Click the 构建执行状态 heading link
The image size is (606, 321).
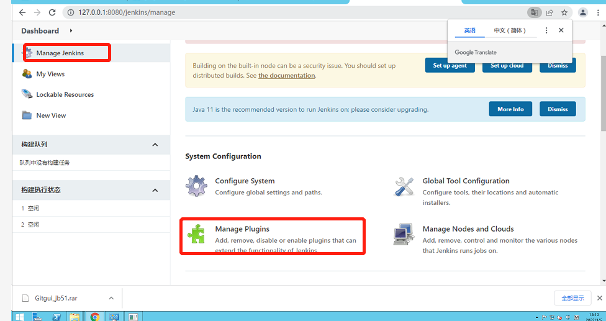tap(41, 190)
